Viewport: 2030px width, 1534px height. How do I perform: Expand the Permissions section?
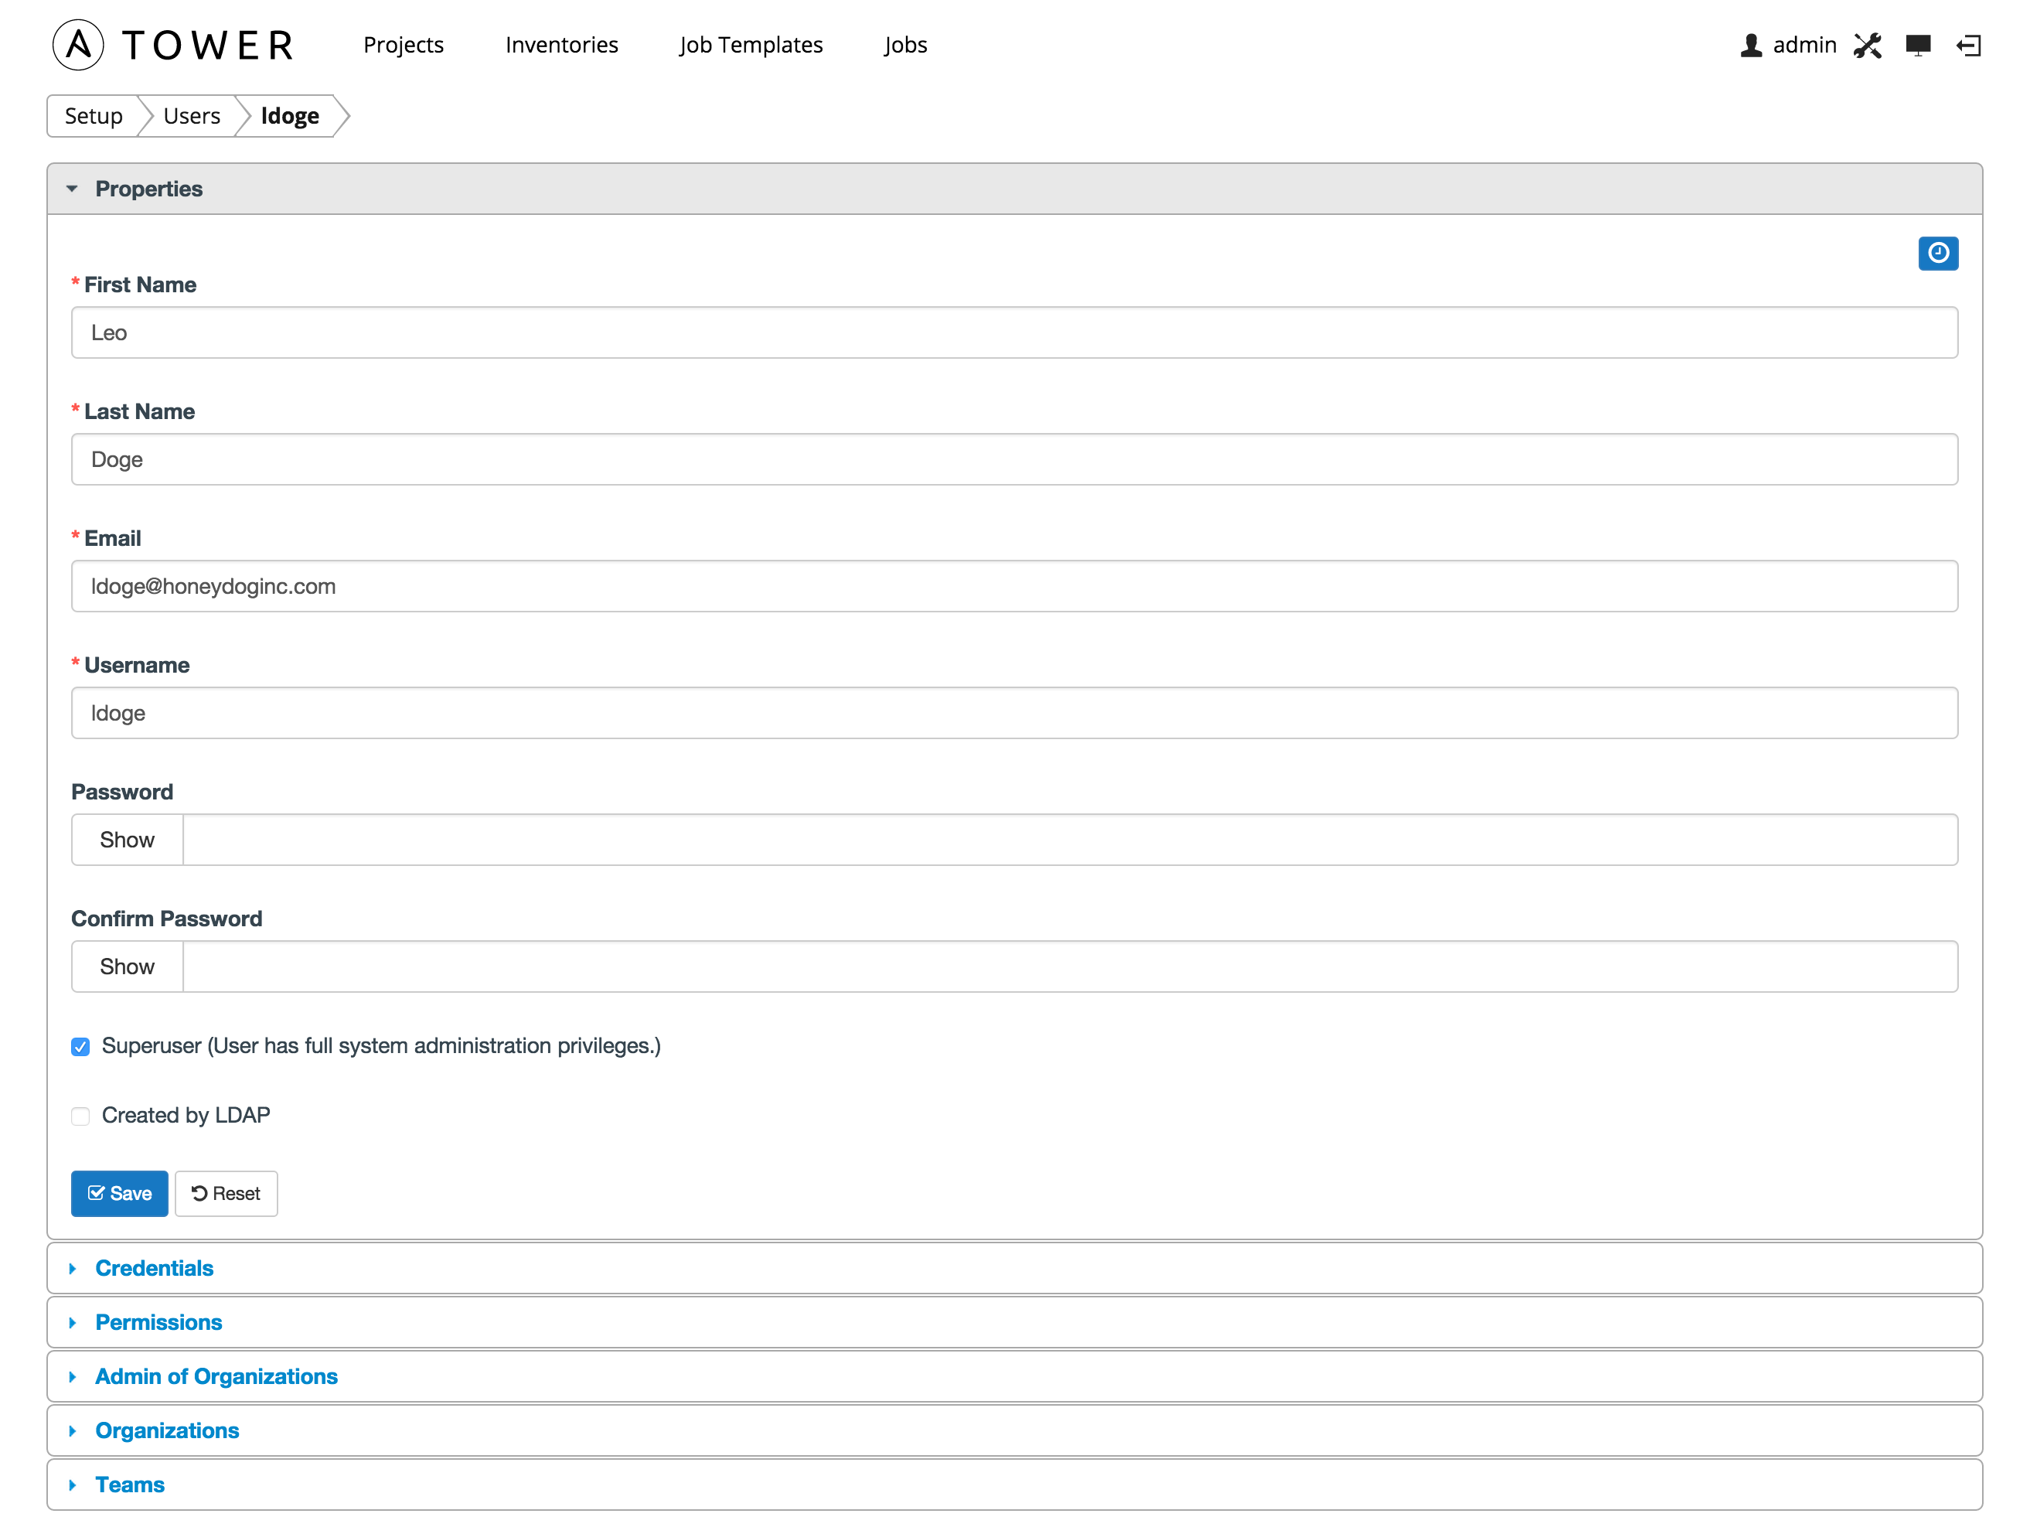coord(159,1321)
